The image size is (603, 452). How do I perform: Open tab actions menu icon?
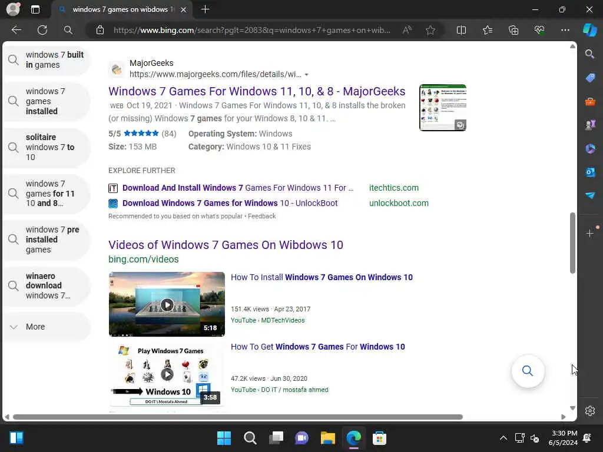[35, 9]
